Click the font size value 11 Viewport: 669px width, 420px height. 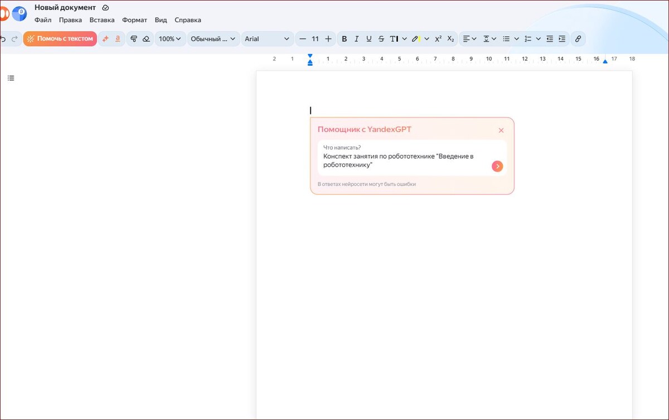click(315, 39)
